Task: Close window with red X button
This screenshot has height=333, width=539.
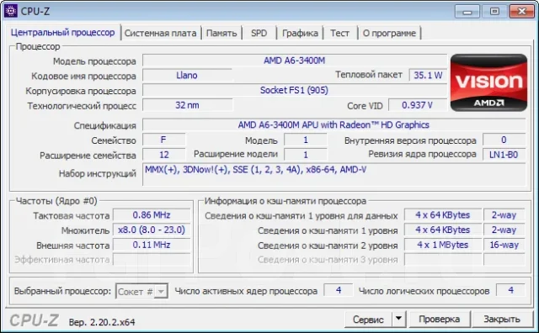Action: point(522,12)
